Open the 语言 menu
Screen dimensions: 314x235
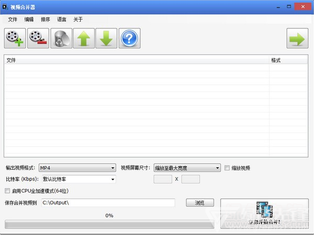point(61,19)
